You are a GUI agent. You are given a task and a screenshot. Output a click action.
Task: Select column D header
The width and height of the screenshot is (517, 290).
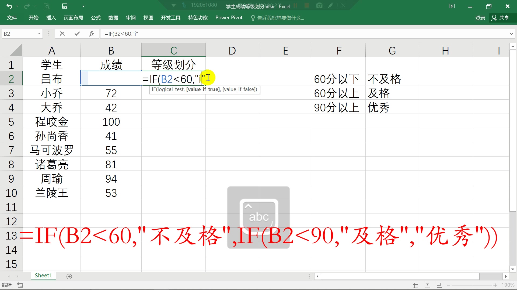coord(232,50)
